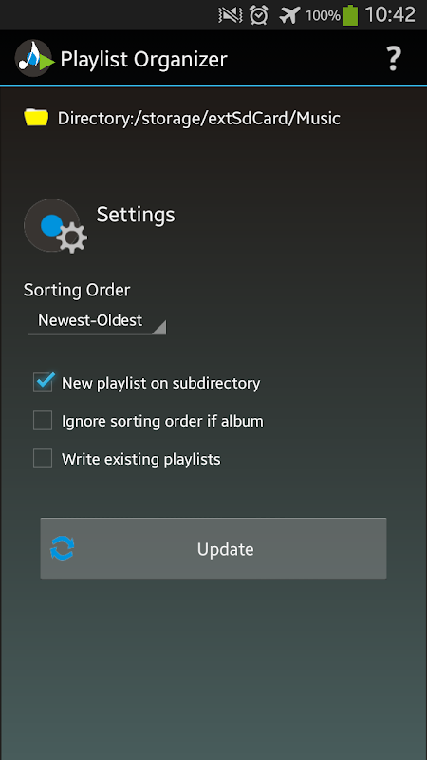Tap the Playlist Organizer title
Viewport: 427px width, 760px height.
point(144,60)
